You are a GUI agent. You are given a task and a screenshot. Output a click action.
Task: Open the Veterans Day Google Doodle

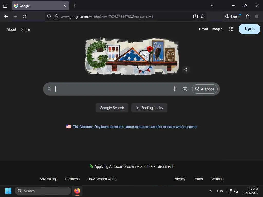tap(132, 56)
